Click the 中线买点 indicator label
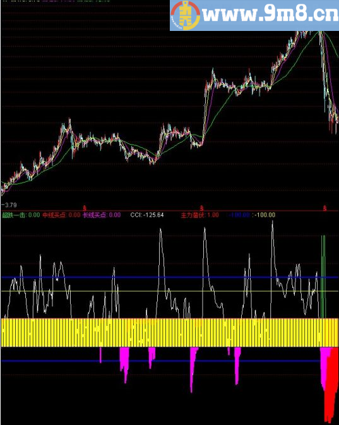339x425 pixels. click(x=61, y=215)
